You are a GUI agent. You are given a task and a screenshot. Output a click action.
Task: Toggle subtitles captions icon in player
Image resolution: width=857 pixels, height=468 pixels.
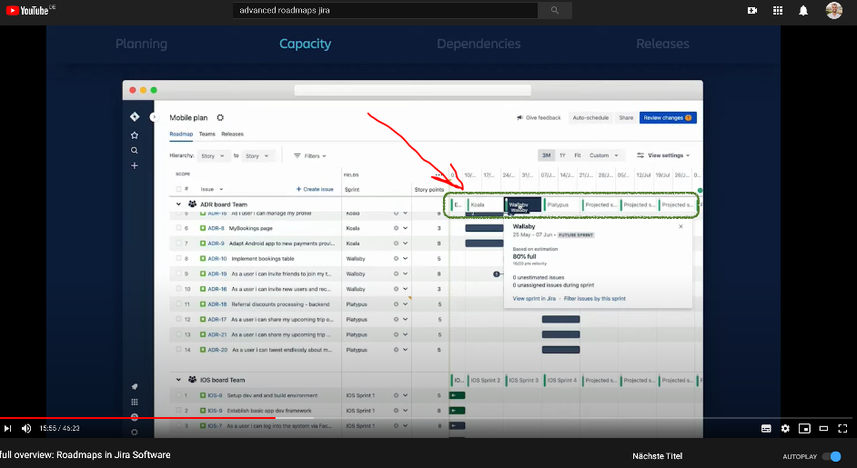pos(766,429)
